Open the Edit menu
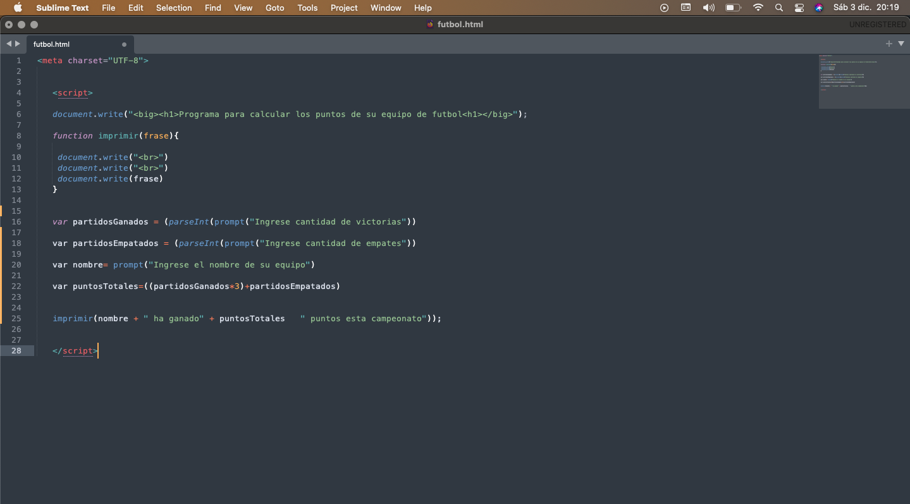910x504 pixels. click(x=135, y=8)
